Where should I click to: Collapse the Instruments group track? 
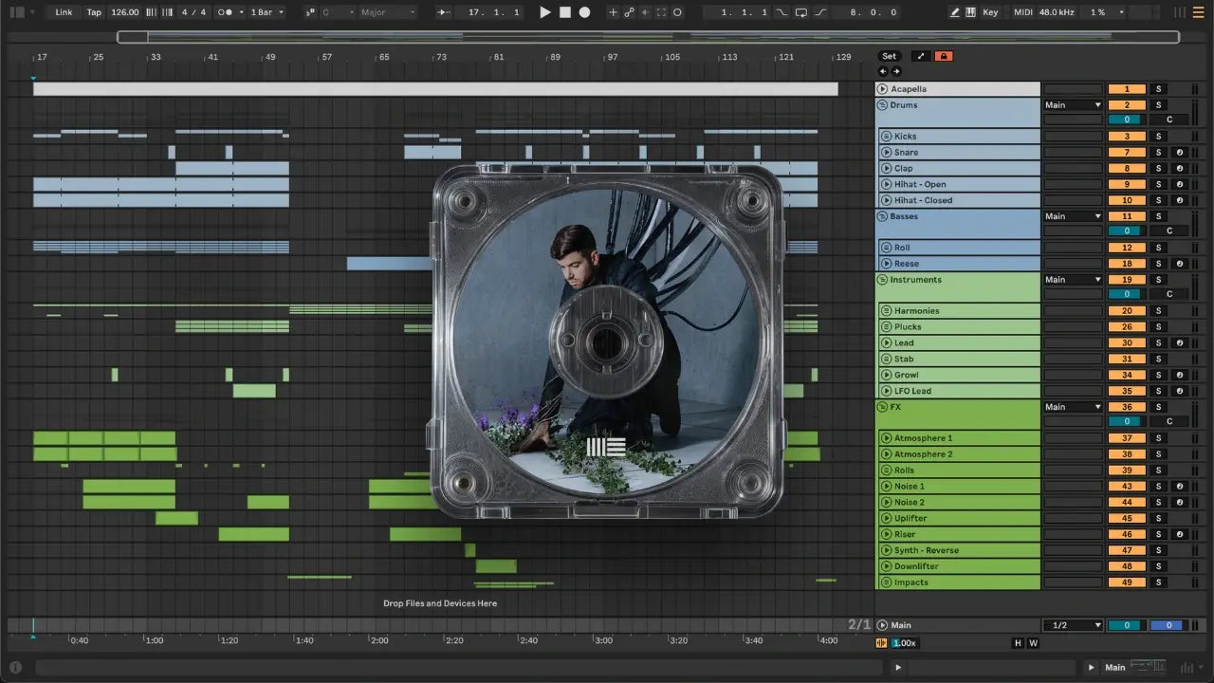[882, 280]
